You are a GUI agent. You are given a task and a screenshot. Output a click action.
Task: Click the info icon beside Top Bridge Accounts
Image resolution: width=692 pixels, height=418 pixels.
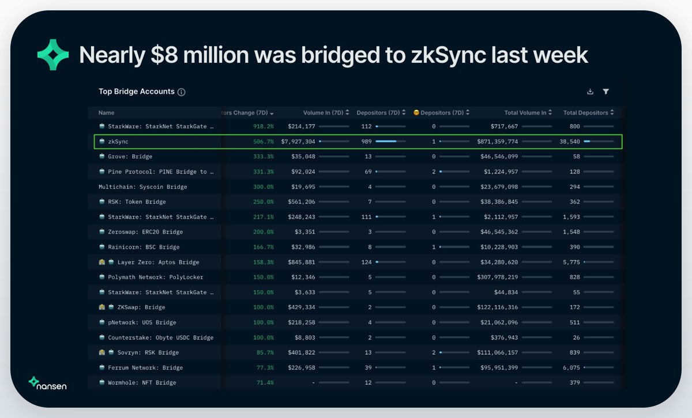pyautogui.click(x=182, y=92)
